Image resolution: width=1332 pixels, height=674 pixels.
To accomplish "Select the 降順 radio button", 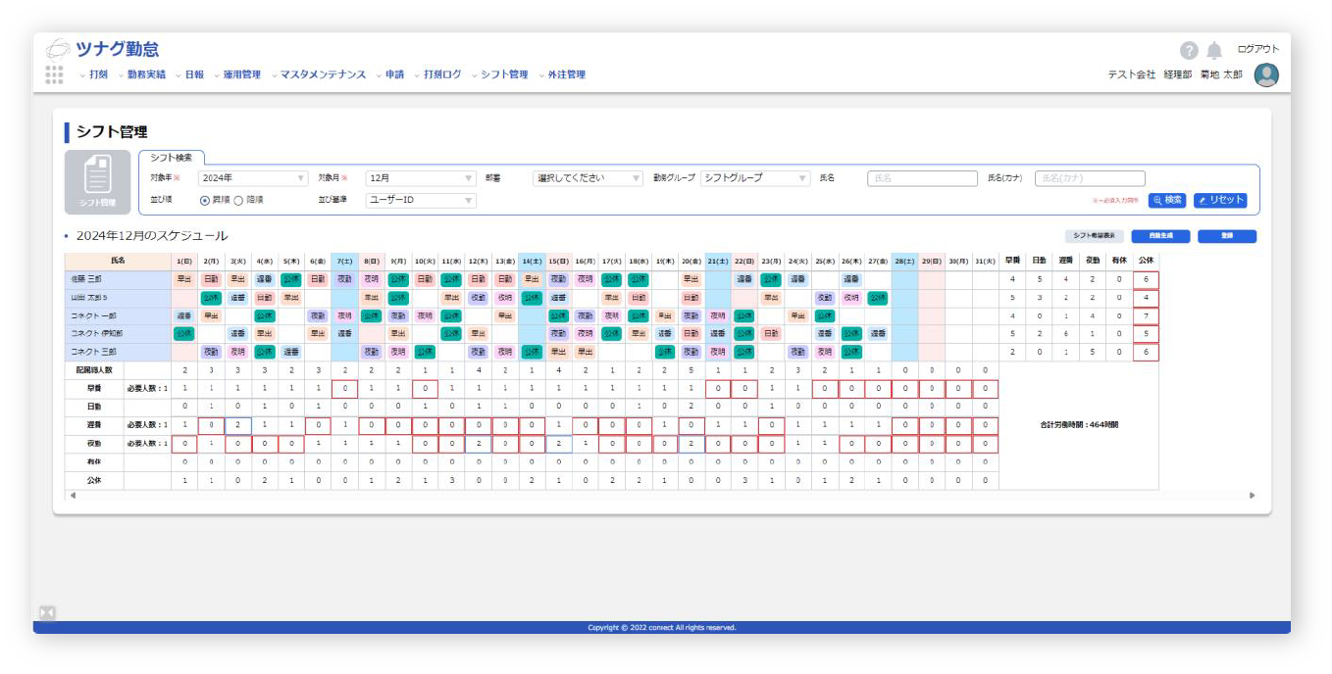I will [x=237, y=200].
